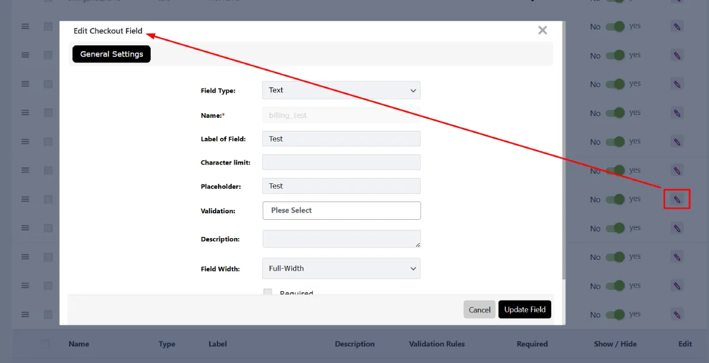Expand the Field Width dropdown
The width and height of the screenshot is (709, 363).
click(x=341, y=269)
